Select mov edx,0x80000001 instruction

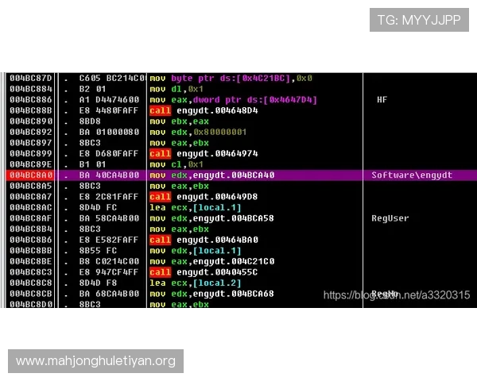[198, 132]
